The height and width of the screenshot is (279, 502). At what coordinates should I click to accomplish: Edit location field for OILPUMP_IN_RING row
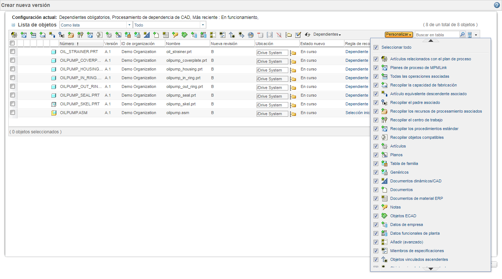tap(272, 79)
